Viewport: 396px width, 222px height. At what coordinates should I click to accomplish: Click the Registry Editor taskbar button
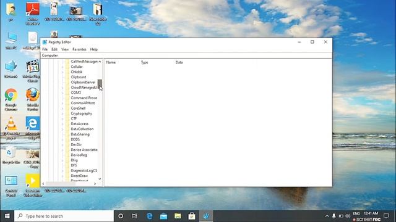click(206, 216)
